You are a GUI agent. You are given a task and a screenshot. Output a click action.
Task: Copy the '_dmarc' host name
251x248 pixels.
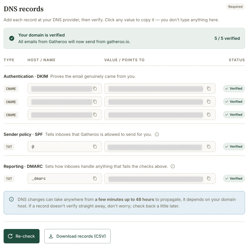click(95, 179)
